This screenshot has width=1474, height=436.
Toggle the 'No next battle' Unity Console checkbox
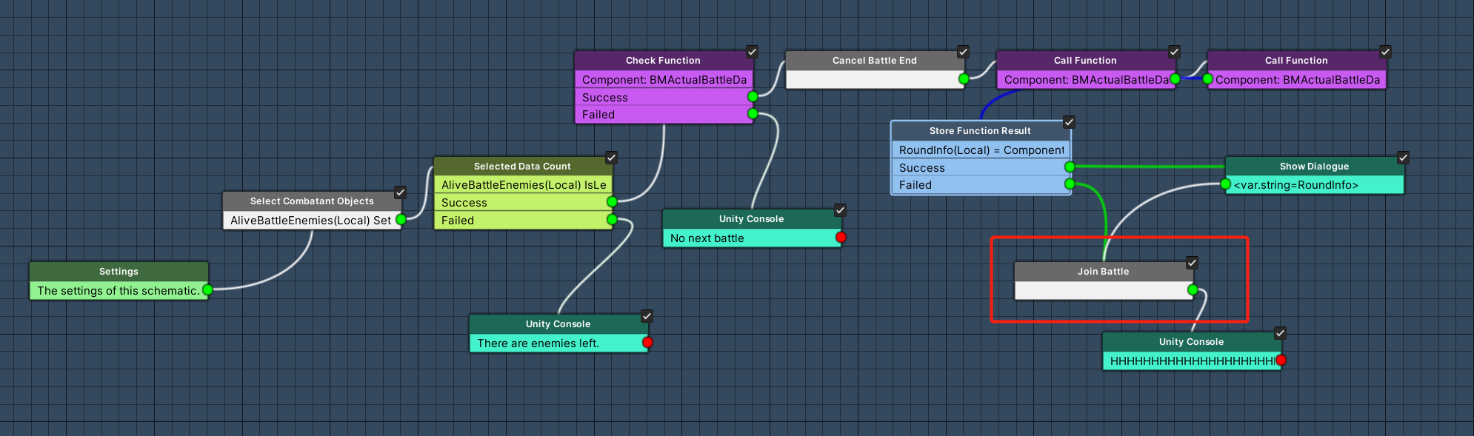point(840,210)
